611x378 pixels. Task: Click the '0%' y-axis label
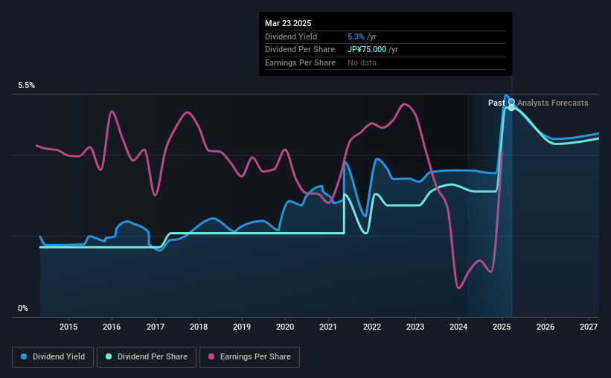(x=23, y=308)
